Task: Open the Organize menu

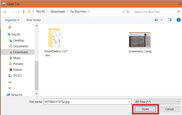Action: pyautogui.click(x=12, y=20)
